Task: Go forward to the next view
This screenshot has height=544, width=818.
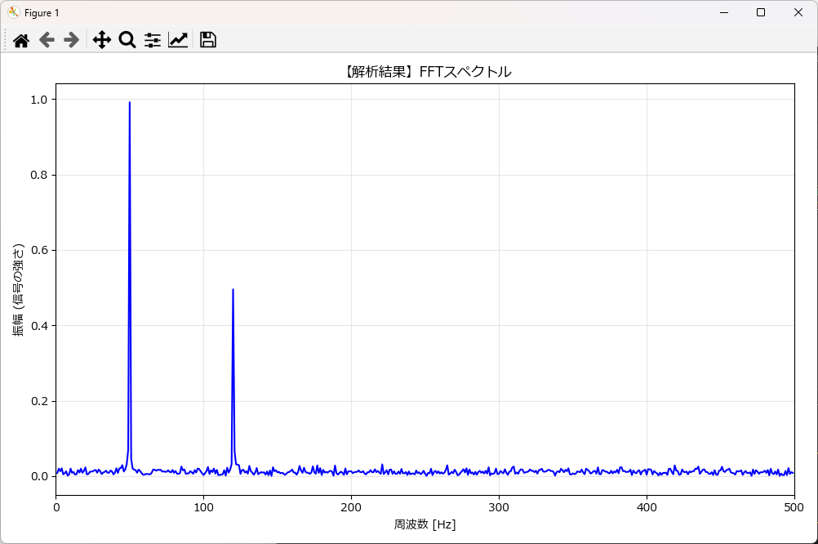Action: pyautogui.click(x=71, y=40)
